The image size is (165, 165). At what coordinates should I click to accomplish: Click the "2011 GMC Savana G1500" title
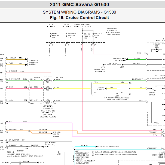tap(79, 5)
